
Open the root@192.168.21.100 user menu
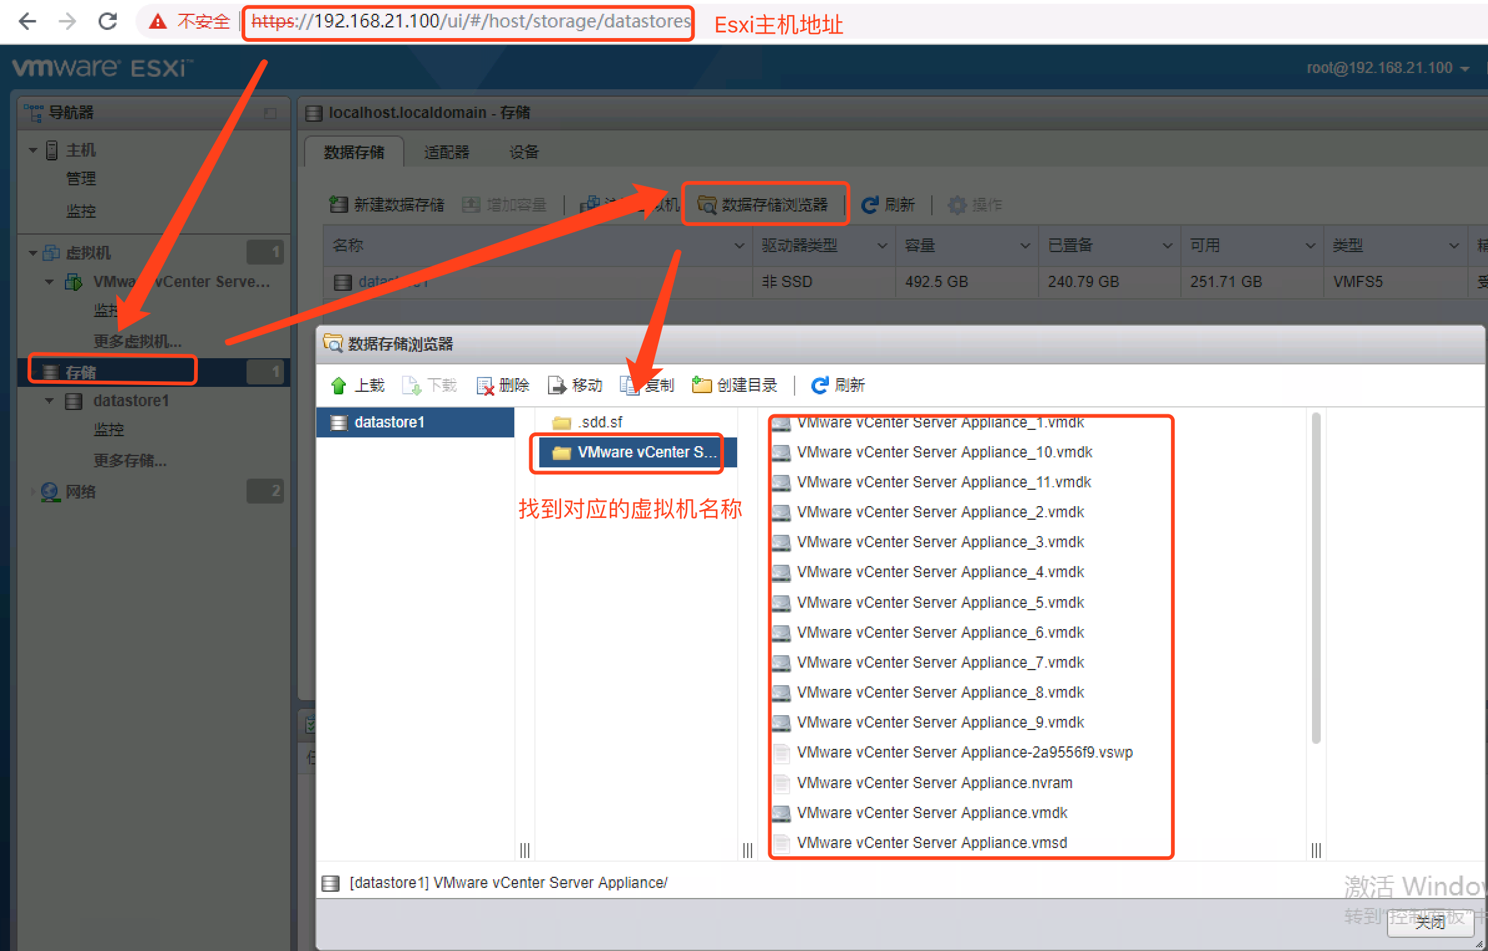[1388, 68]
